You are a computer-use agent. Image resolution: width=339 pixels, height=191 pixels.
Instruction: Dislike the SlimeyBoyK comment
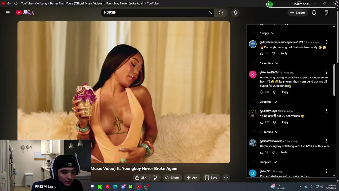[x=274, y=122]
